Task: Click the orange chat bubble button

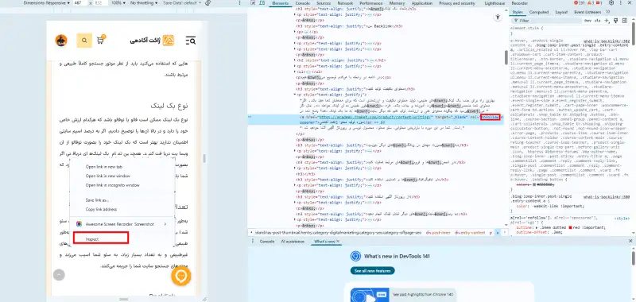Action: [x=181, y=276]
